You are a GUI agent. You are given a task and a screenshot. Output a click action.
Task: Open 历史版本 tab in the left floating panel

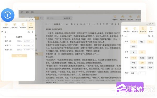(14, 26)
